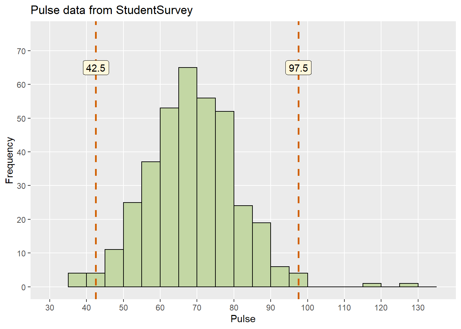Click the 97.5 label box
The height and width of the screenshot is (329, 461).
point(298,68)
